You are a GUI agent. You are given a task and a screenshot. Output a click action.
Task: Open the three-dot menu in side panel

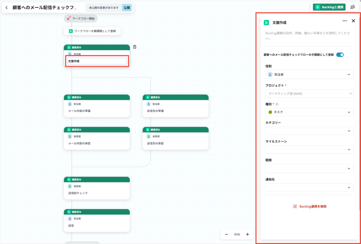(x=345, y=21)
